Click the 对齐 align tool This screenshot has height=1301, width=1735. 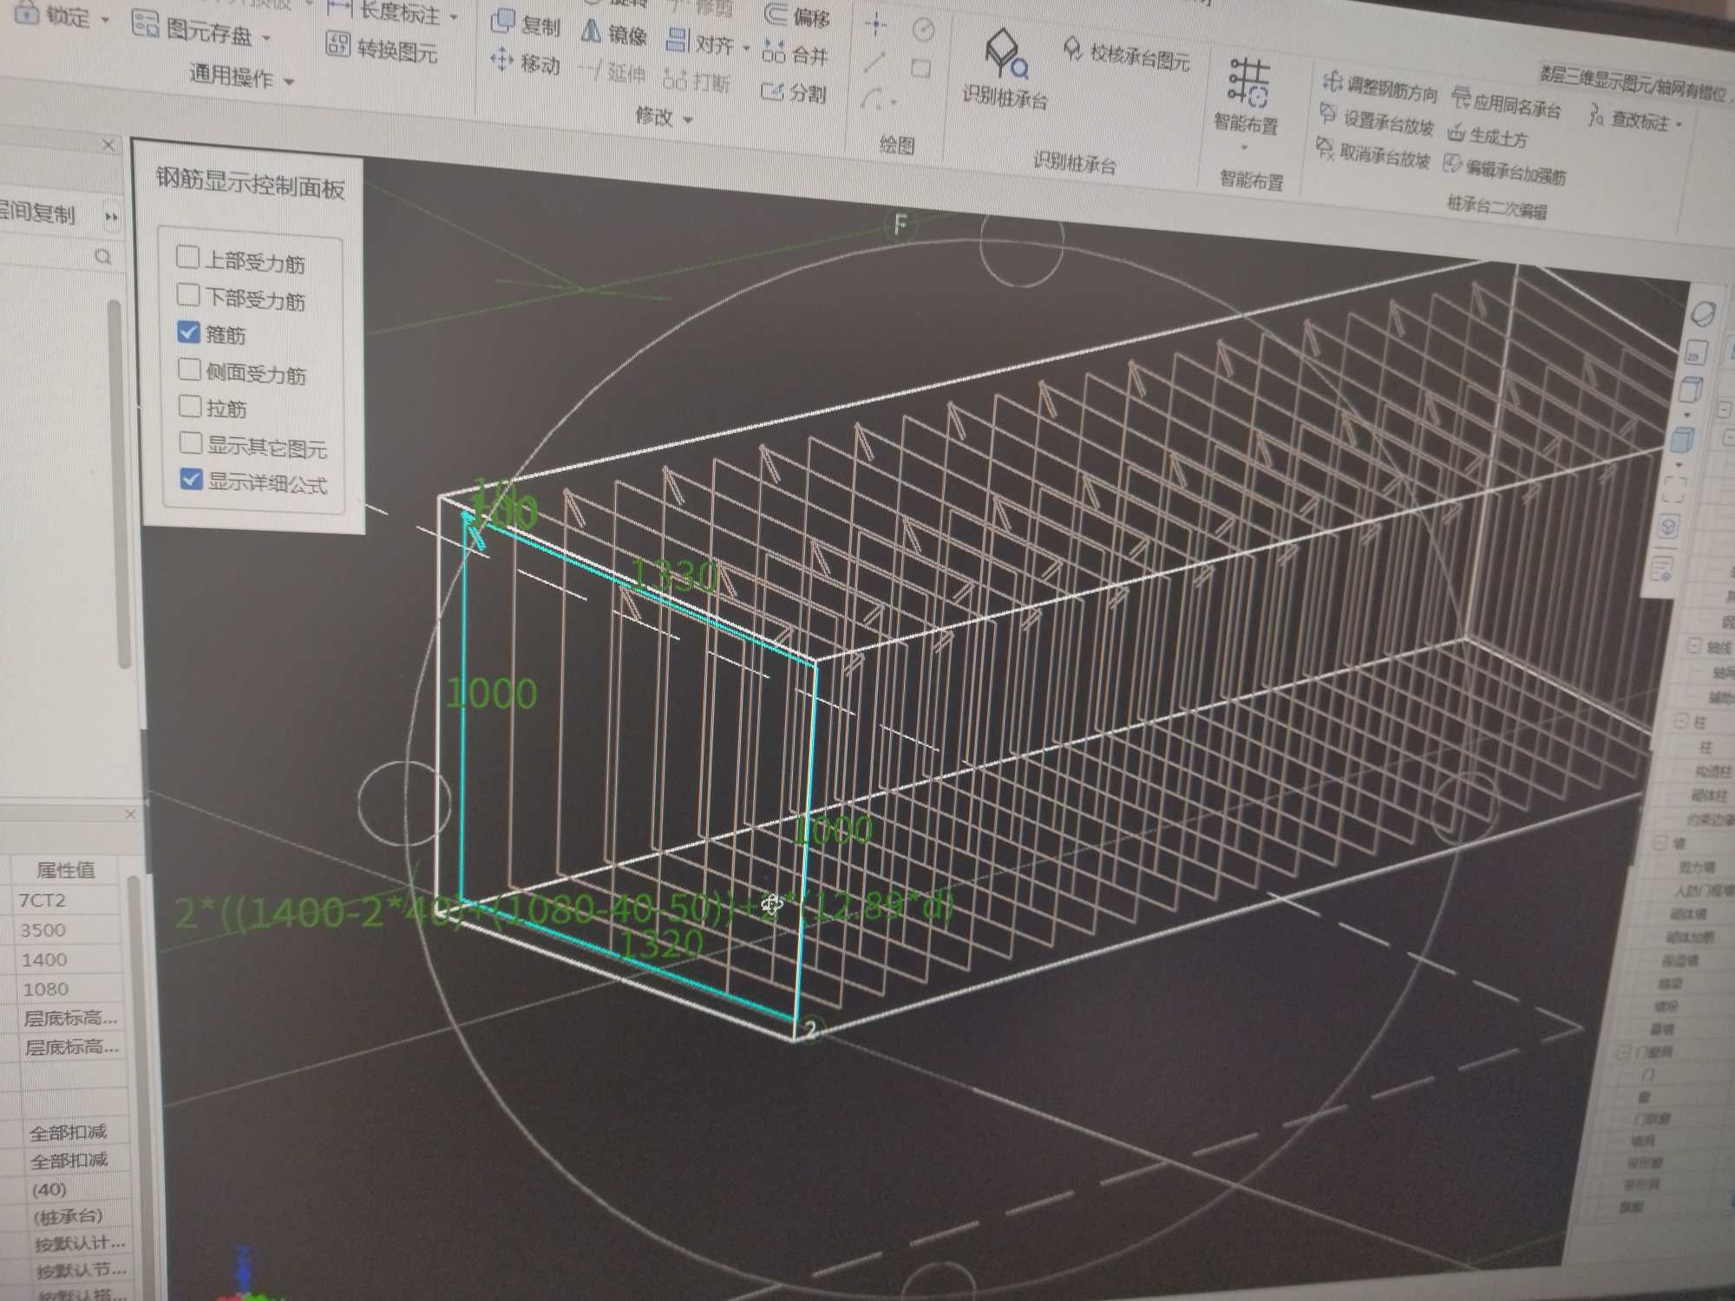coord(701,42)
